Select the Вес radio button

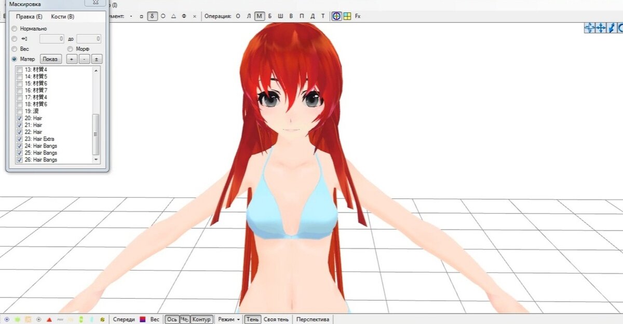[14, 49]
